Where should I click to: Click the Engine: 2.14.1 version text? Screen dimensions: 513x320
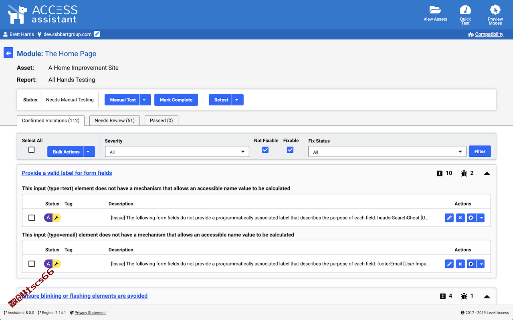coord(54,313)
